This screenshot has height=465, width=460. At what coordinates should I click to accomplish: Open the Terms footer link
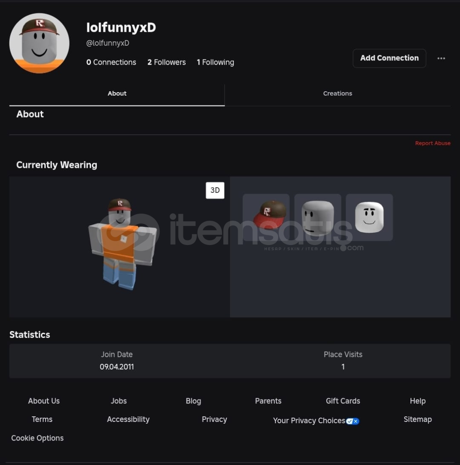coord(42,419)
